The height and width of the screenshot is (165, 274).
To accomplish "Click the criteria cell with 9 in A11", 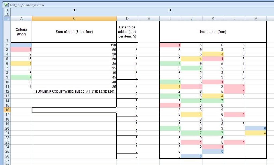I will coord(21,87).
